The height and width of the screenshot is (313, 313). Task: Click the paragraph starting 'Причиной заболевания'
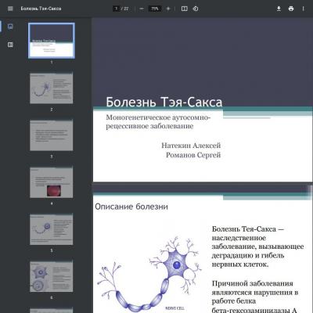point(255,297)
